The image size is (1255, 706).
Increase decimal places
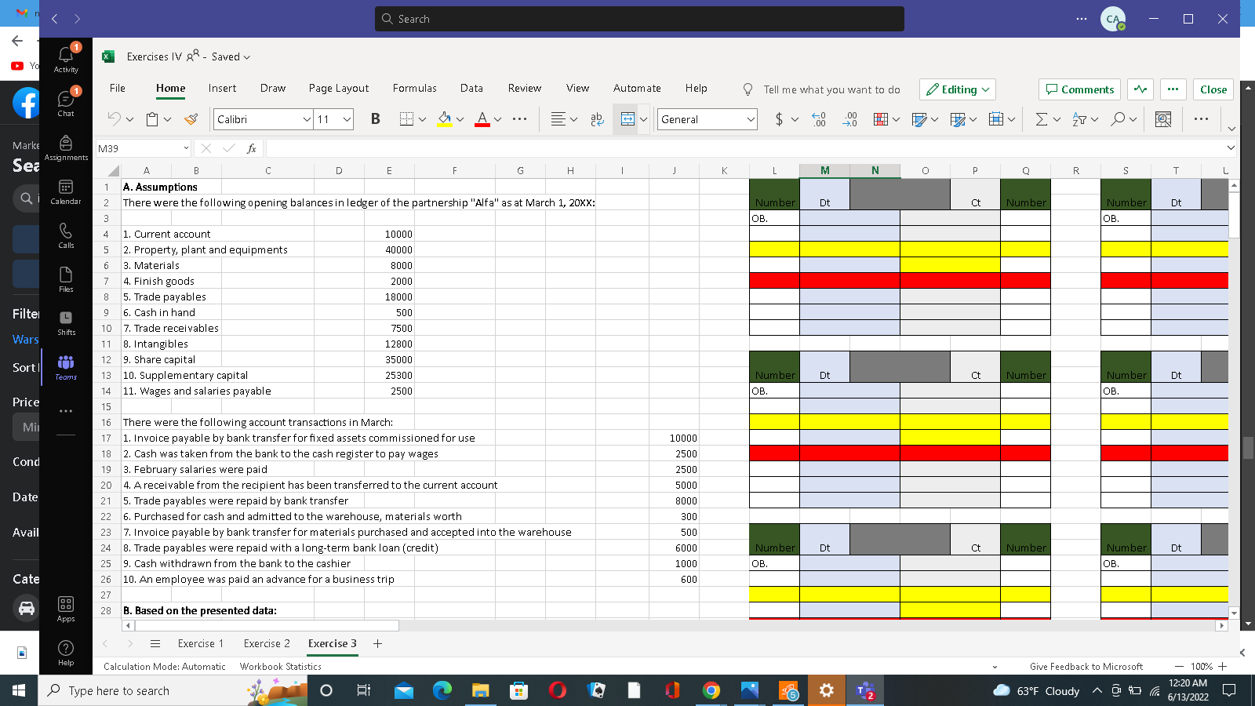(x=819, y=119)
